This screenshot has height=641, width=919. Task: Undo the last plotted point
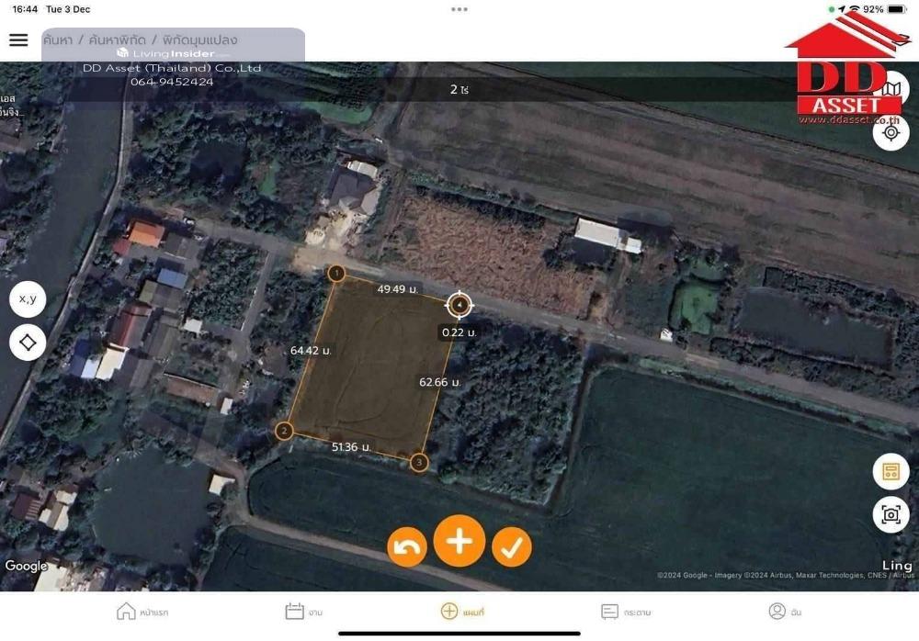pos(406,547)
